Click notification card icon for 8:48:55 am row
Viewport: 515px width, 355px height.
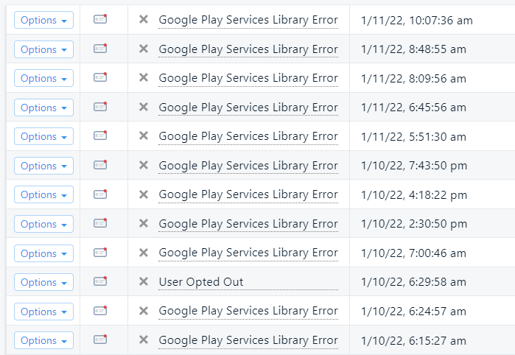(x=100, y=49)
